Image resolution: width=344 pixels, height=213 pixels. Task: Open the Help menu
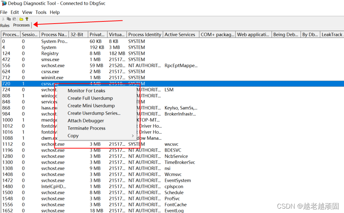(x=55, y=12)
